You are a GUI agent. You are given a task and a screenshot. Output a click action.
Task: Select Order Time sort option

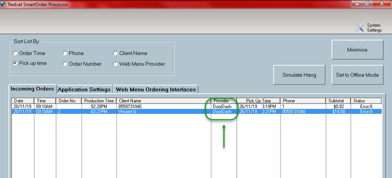pos(29,53)
